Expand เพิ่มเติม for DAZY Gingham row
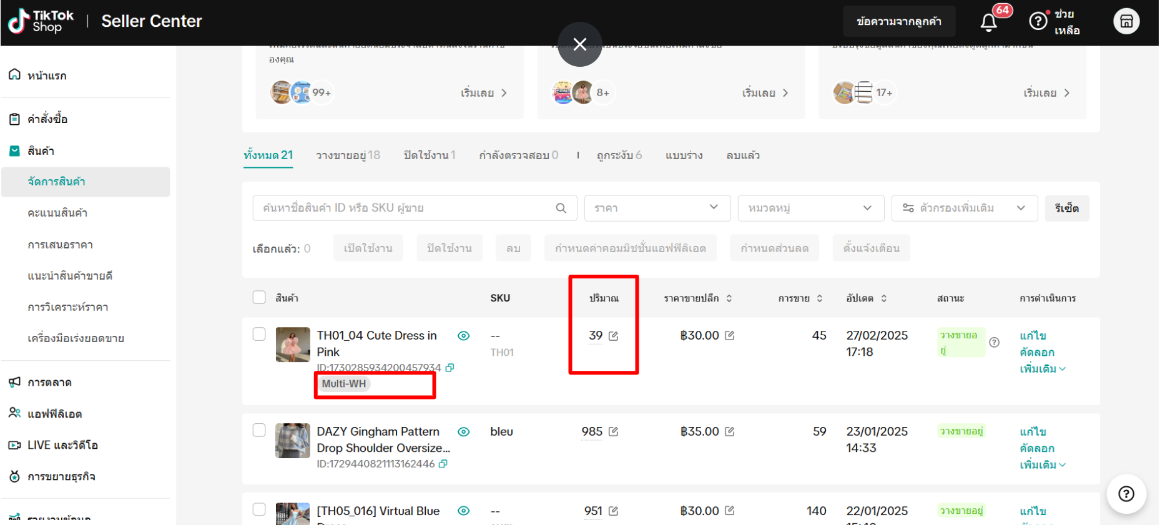The image size is (1160, 525). [1043, 465]
